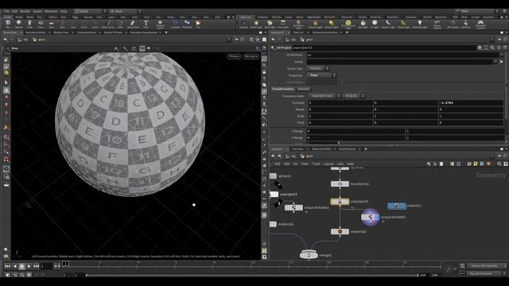Select the blue material3 node
The width and height of the screenshot is (509, 286).
pyautogui.click(x=397, y=206)
